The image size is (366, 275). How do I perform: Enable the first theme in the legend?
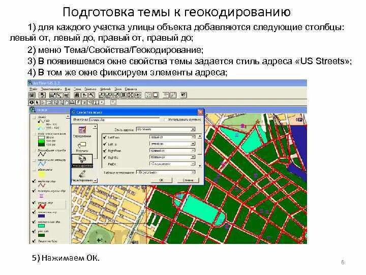[34, 117]
